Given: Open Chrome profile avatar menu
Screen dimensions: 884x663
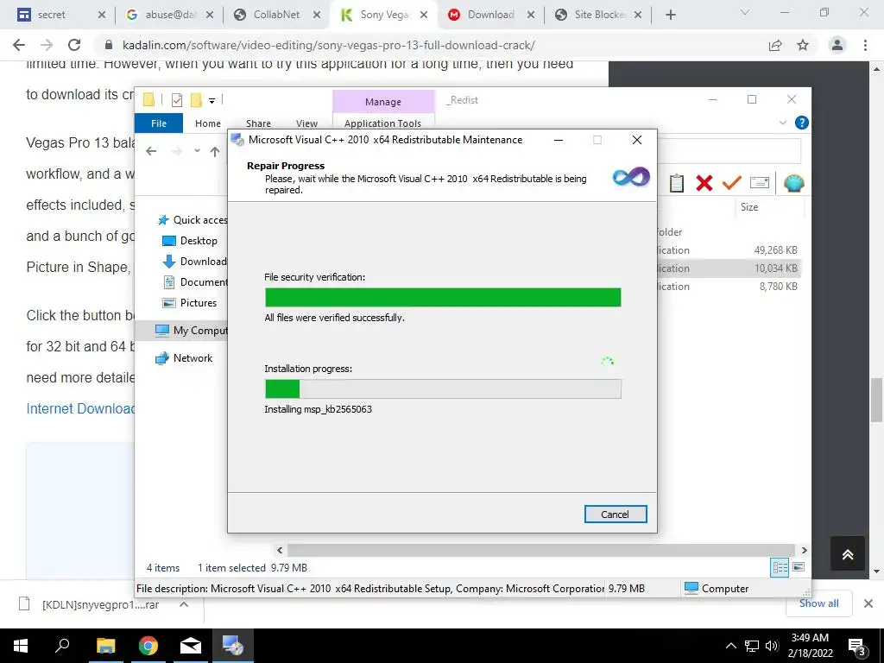Looking at the screenshot, I should 837,45.
